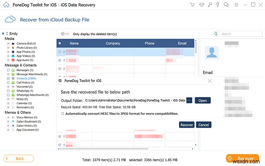Screen dimensions: 265x166
Task: Click the horizontal scrollbar under the table
Action: pyautogui.click(x=104, y=149)
